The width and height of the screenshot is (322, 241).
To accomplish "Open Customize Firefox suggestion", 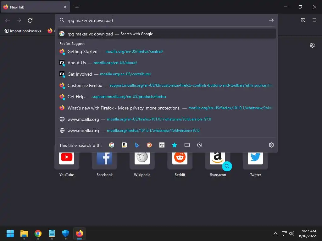I will (167, 85).
